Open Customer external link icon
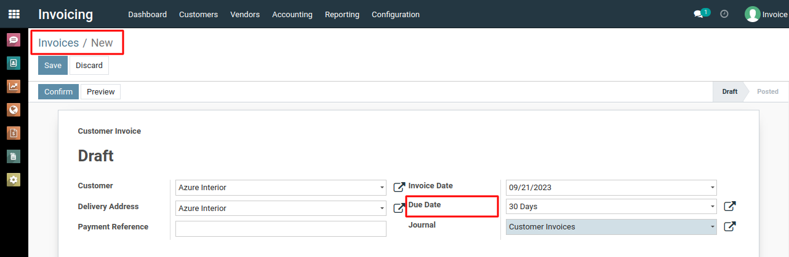 [x=399, y=187]
